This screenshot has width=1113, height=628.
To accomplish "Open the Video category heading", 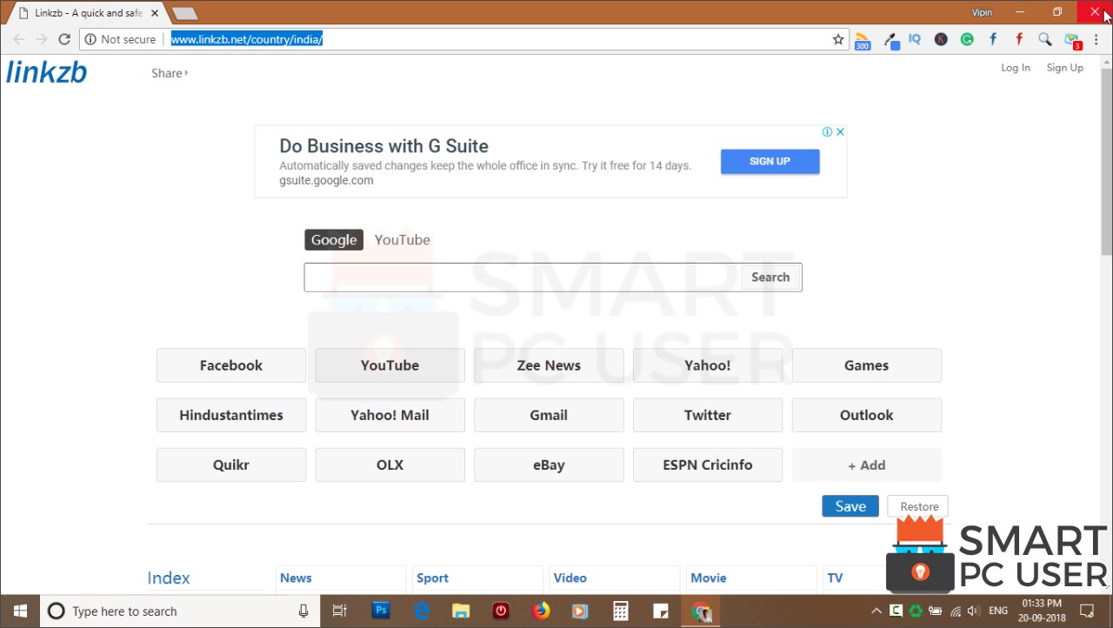I will click(570, 578).
